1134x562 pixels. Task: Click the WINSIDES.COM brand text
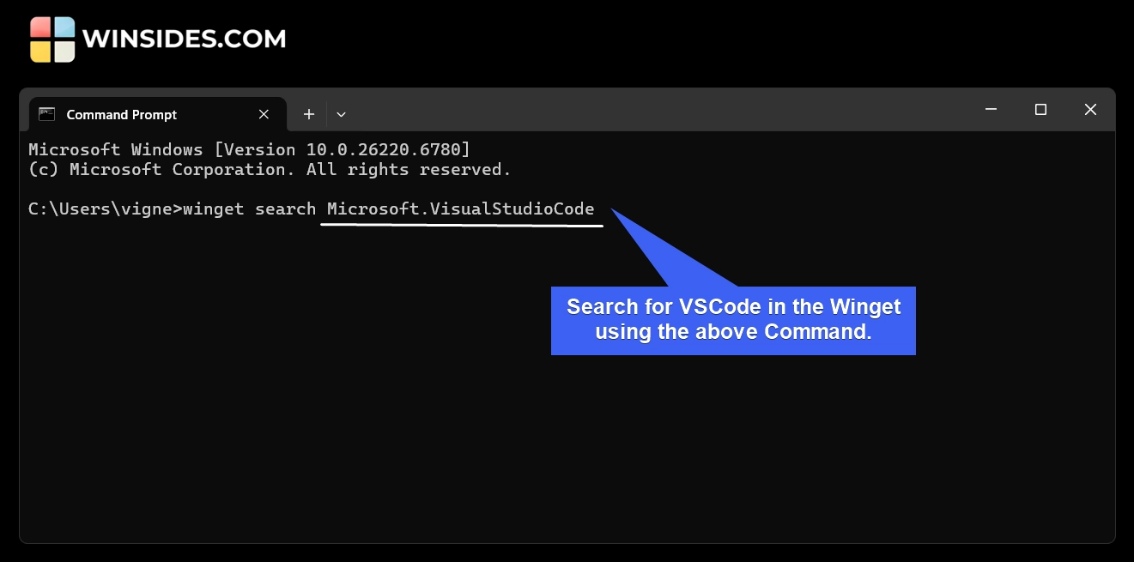[x=184, y=39]
